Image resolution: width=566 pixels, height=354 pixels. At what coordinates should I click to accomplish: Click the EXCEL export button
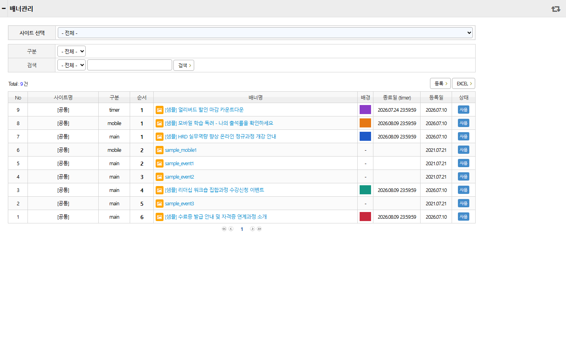pyautogui.click(x=464, y=83)
